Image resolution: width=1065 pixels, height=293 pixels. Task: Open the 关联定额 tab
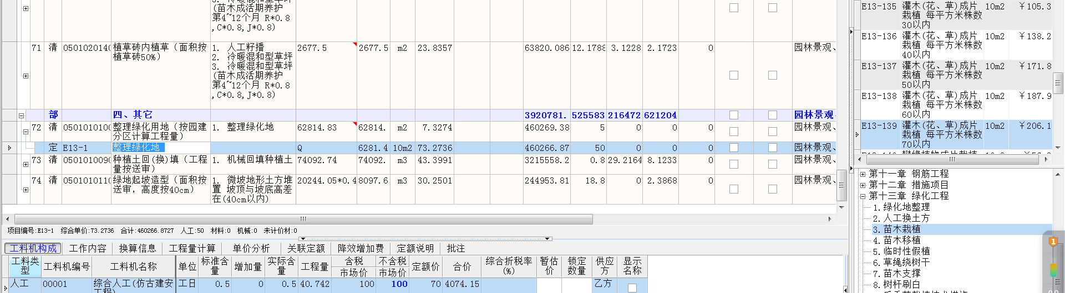tap(306, 248)
